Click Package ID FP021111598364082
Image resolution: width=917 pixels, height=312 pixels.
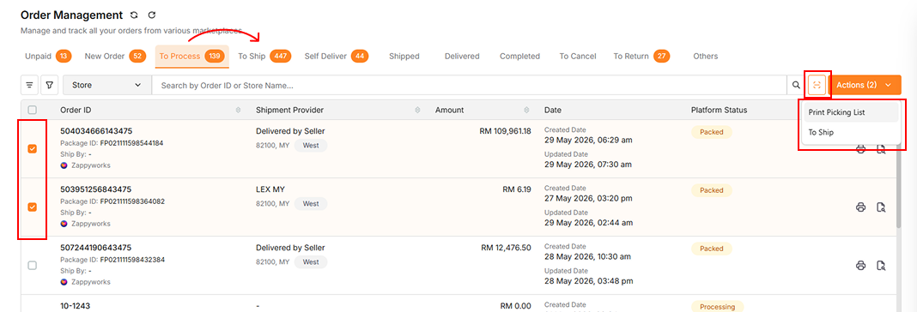[x=132, y=201]
